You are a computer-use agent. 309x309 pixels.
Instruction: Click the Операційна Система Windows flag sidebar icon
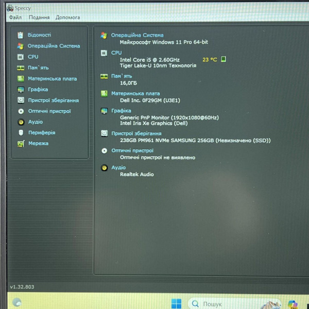[20, 46]
